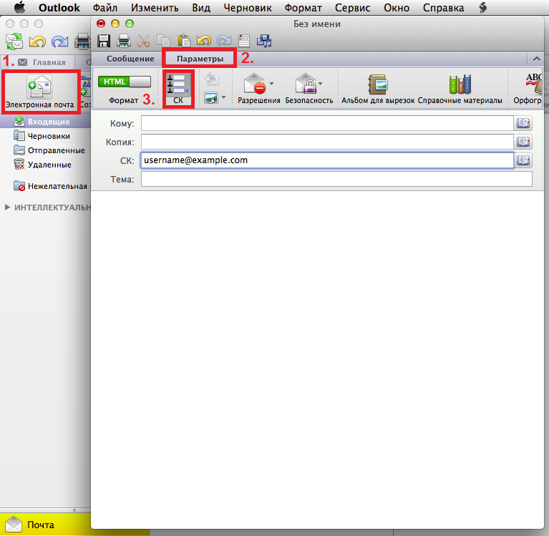Click the Разрешения envelope icon
Screen dimensions: 549x536
[x=255, y=84]
